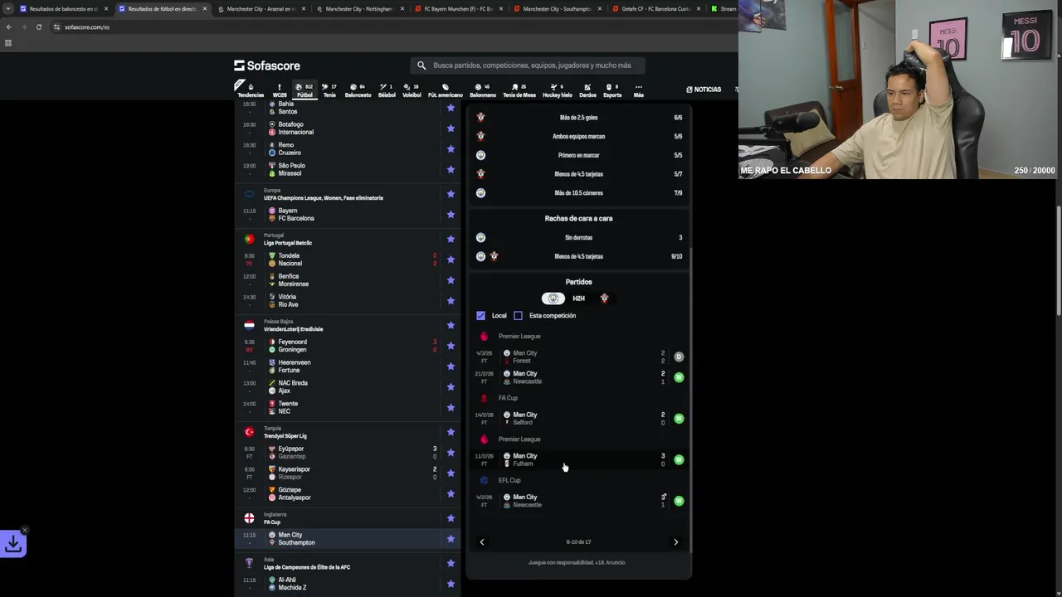Screen dimensions: 1062x597
Task: Toggle favorite star for Bayern vs FC Barcelona
Action: (x=451, y=214)
